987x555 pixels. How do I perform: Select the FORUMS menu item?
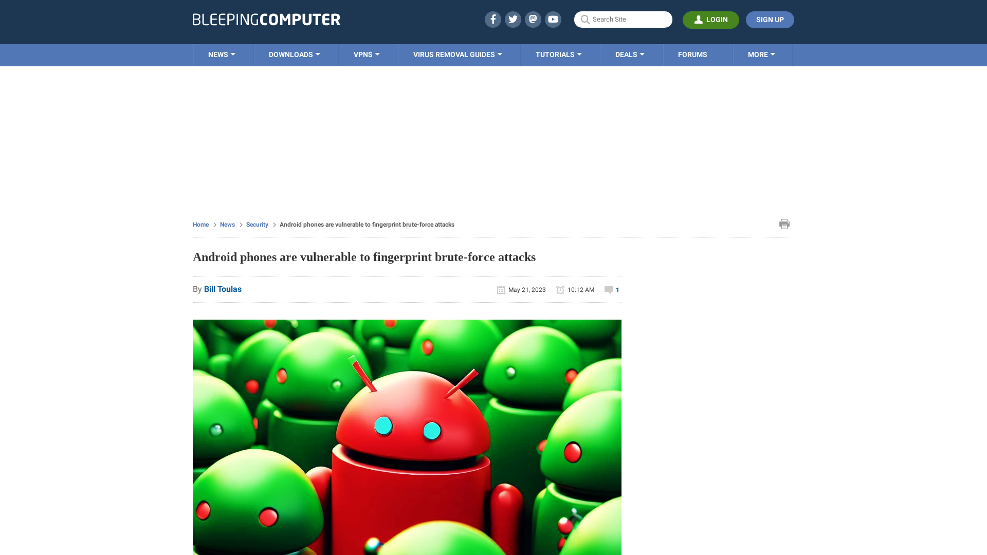tap(692, 54)
